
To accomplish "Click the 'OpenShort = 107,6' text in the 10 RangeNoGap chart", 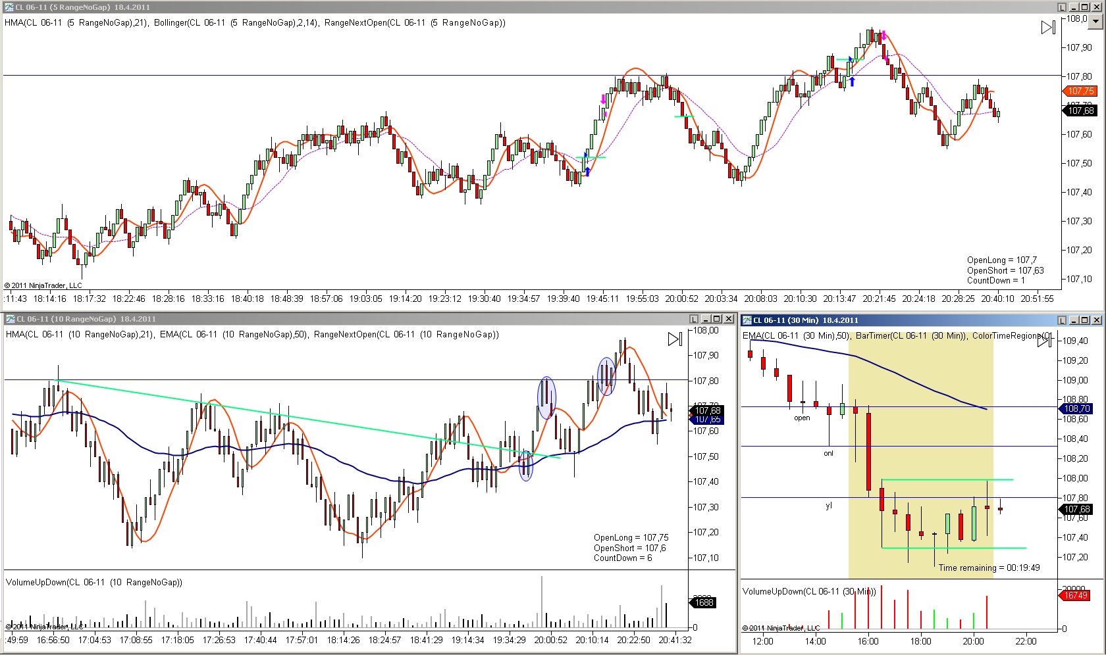I will click(629, 548).
